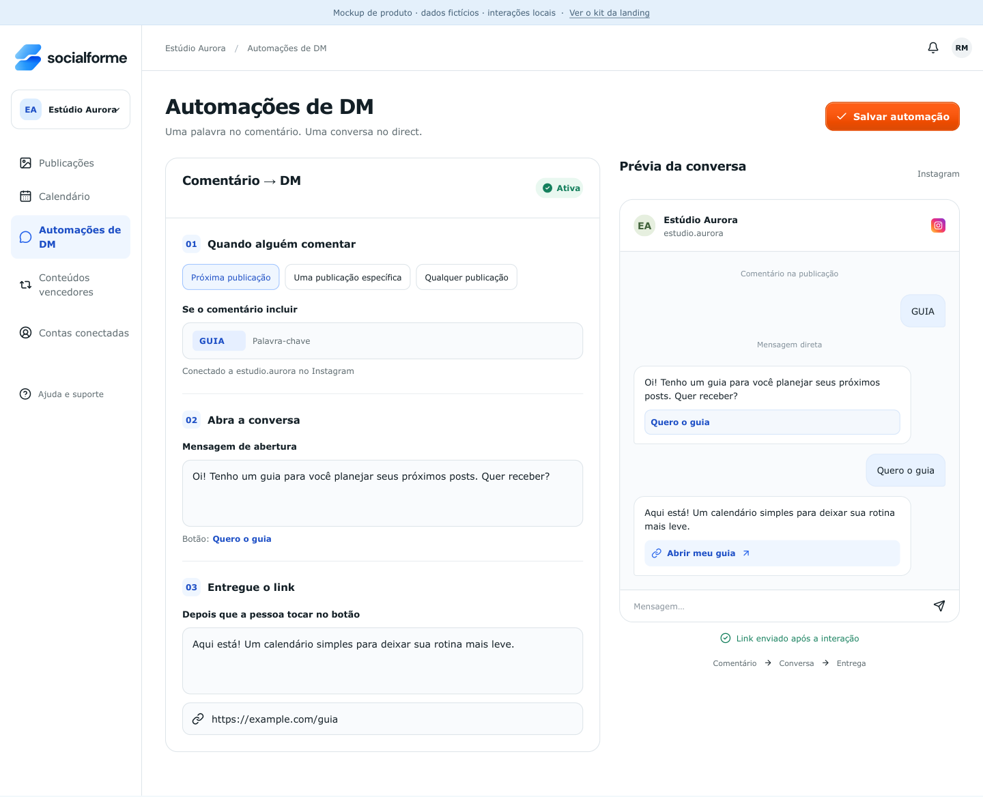
Task: Click the link icon on Abrir meu guia
Action: (657, 553)
